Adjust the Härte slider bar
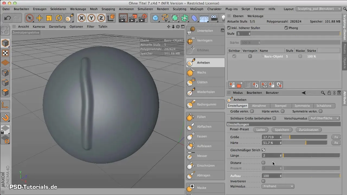 (305, 143)
